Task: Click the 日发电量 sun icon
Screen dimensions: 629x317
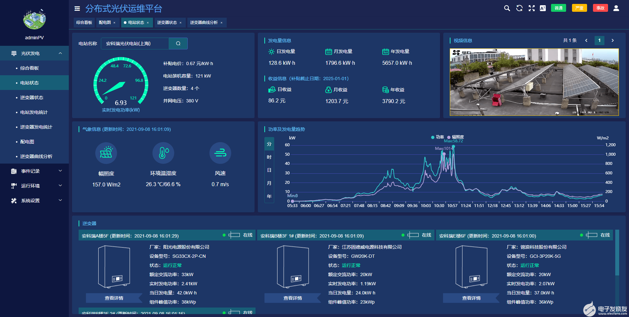Action: tap(271, 52)
